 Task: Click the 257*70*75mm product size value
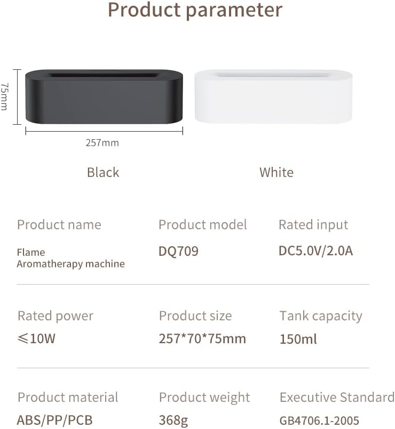click(202, 339)
